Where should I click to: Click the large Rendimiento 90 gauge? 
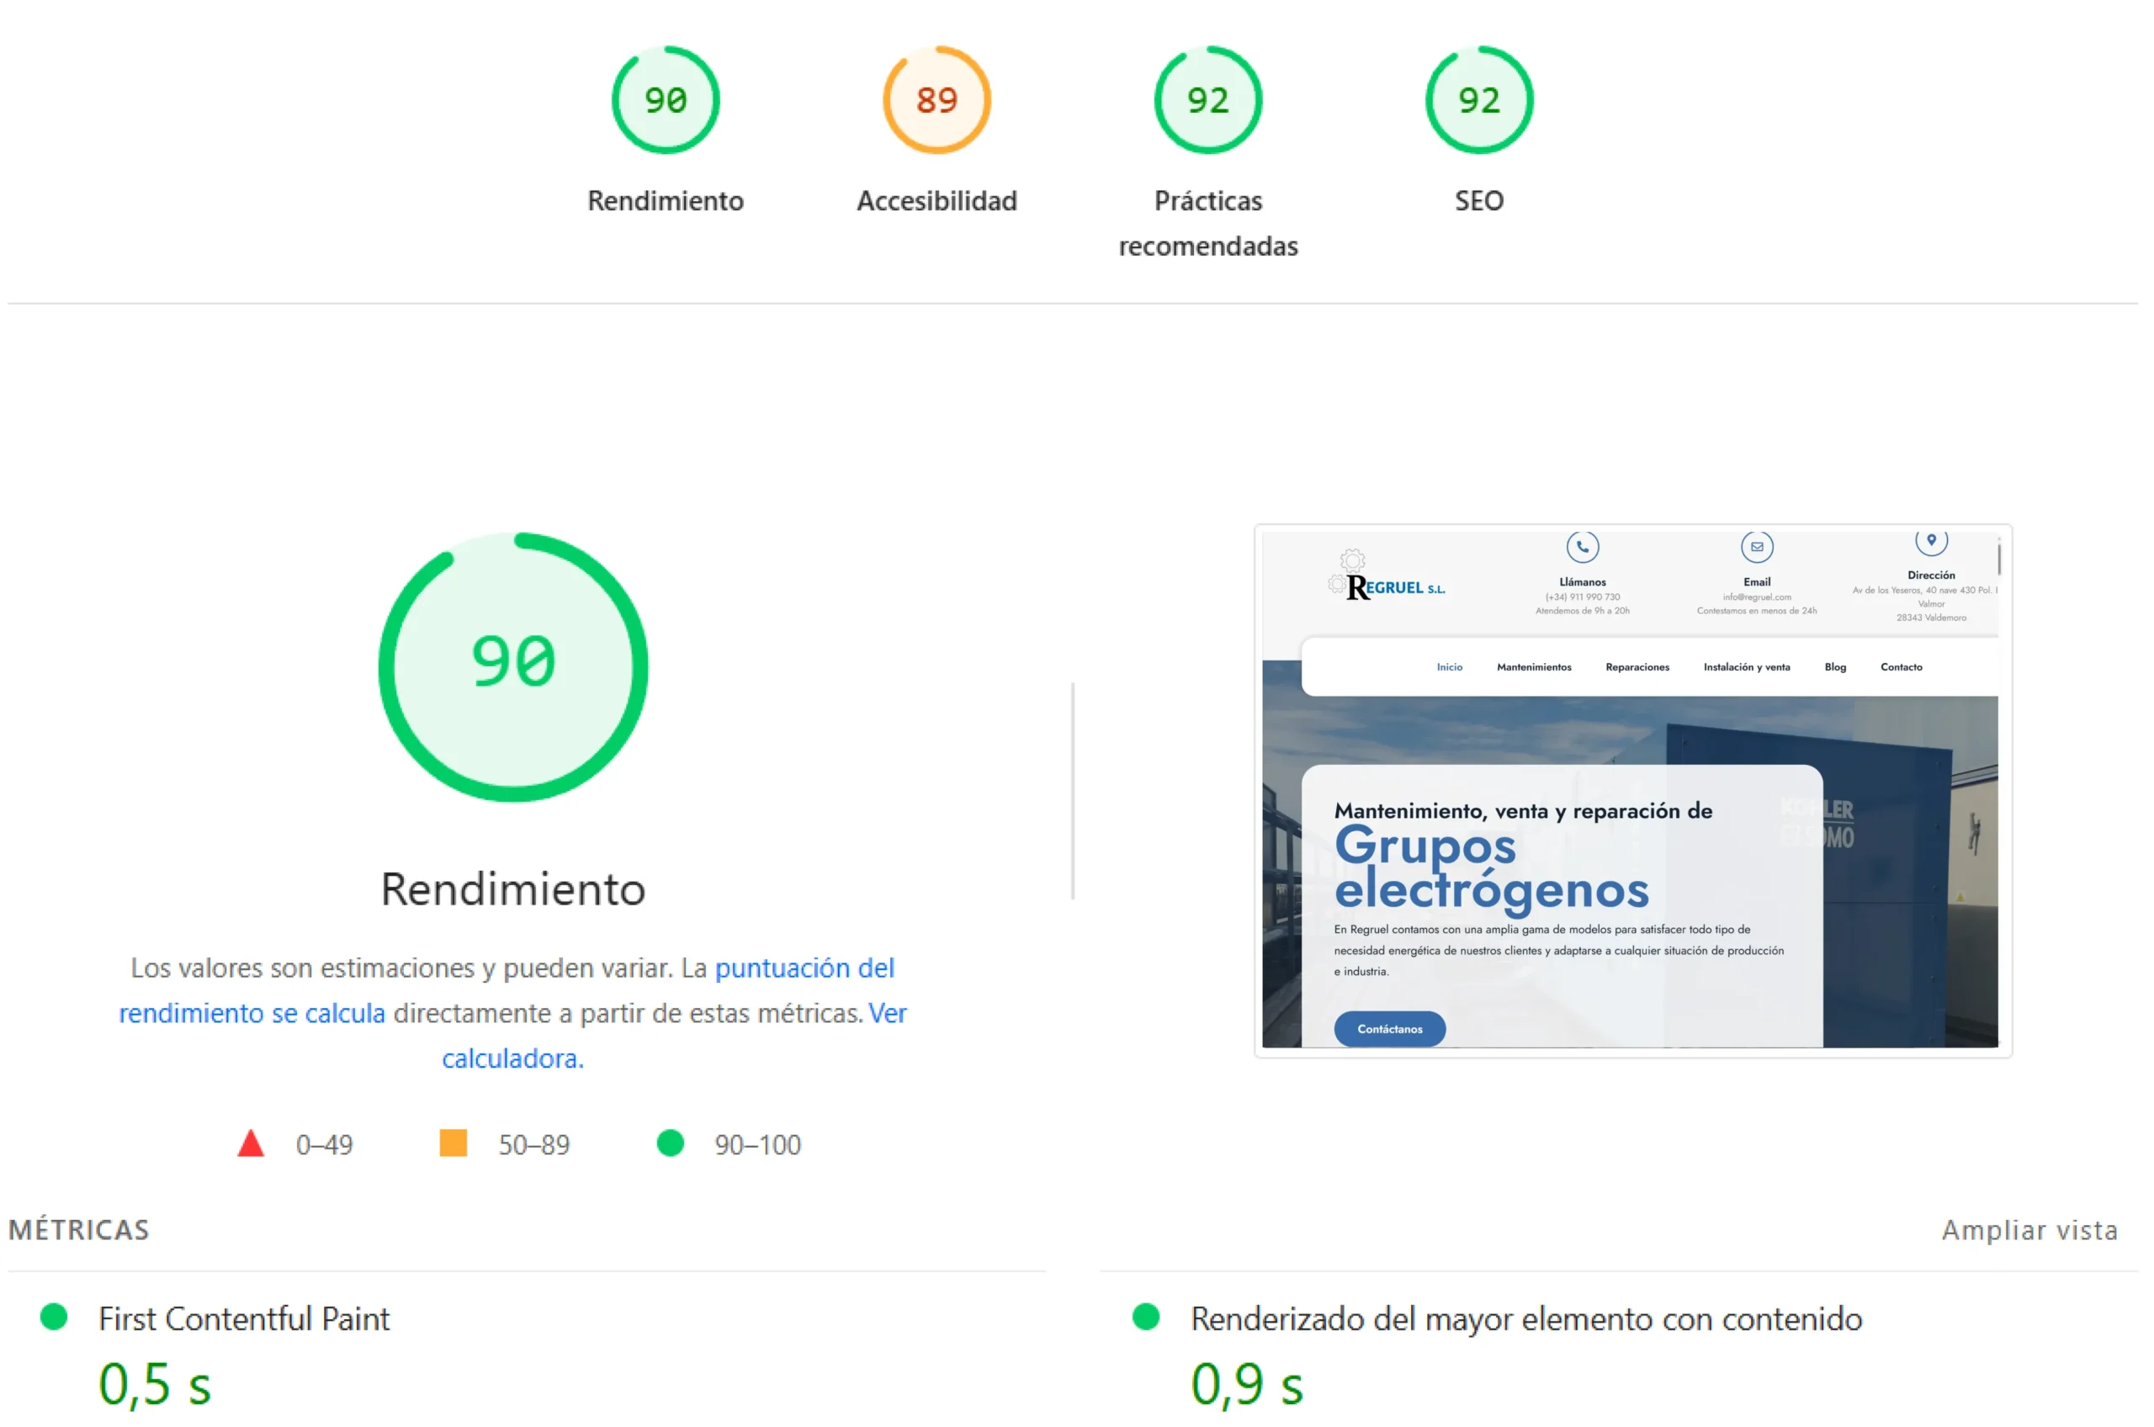(x=513, y=667)
